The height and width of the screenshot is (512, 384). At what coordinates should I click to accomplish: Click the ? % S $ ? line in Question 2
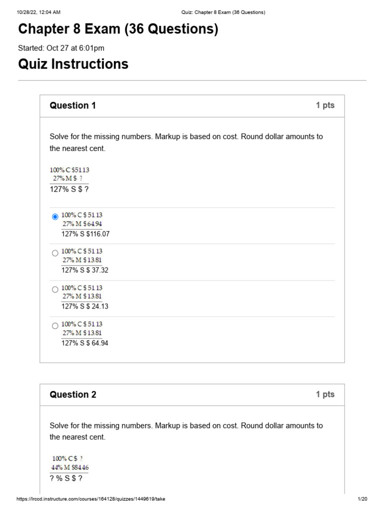66,478
